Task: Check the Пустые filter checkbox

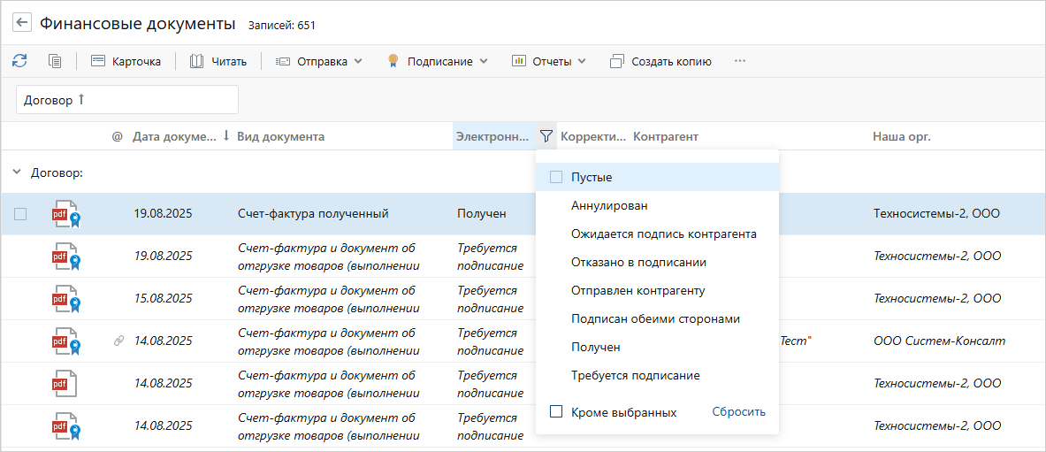Action: [x=556, y=177]
